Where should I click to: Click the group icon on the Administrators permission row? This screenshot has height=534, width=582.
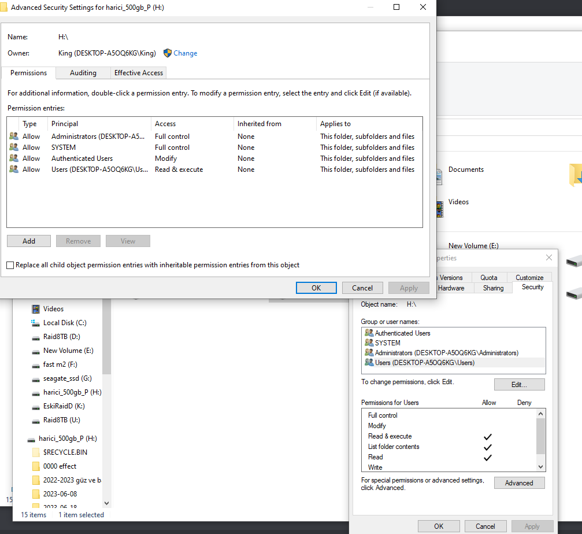pyautogui.click(x=14, y=137)
